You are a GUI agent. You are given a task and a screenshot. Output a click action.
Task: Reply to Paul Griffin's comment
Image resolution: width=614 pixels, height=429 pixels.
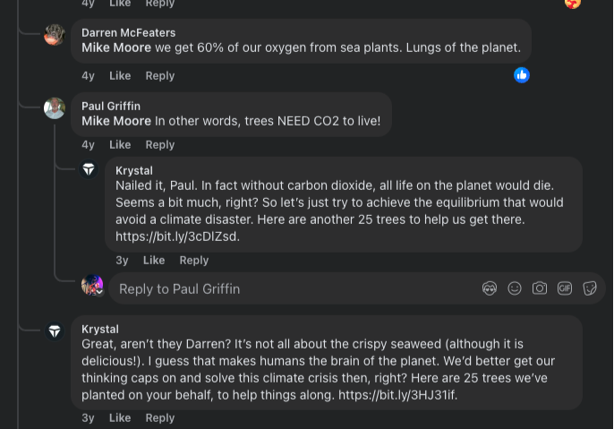click(x=160, y=145)
